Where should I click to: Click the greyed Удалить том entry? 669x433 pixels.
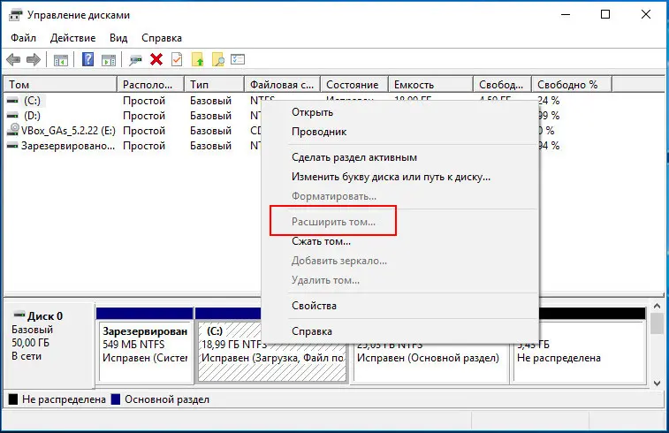tap(399, 280)
